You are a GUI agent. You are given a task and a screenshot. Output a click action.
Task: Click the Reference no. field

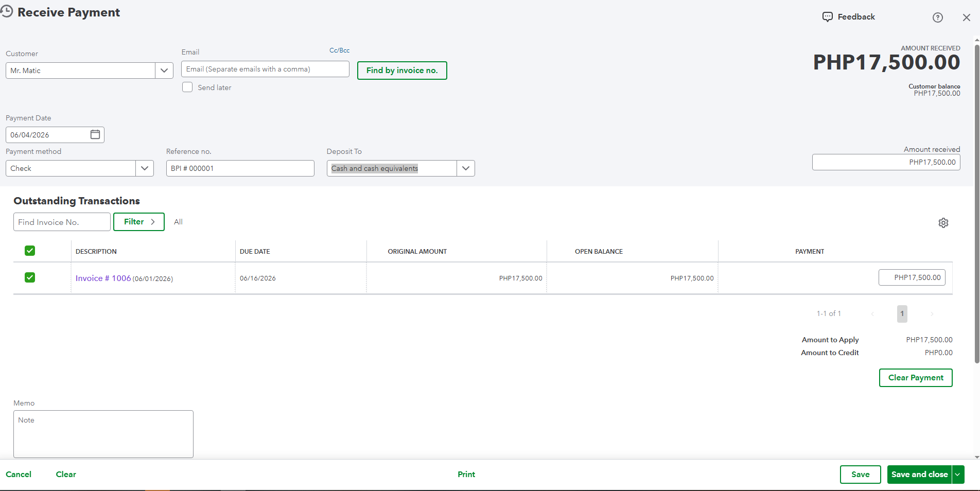(240, 168)
